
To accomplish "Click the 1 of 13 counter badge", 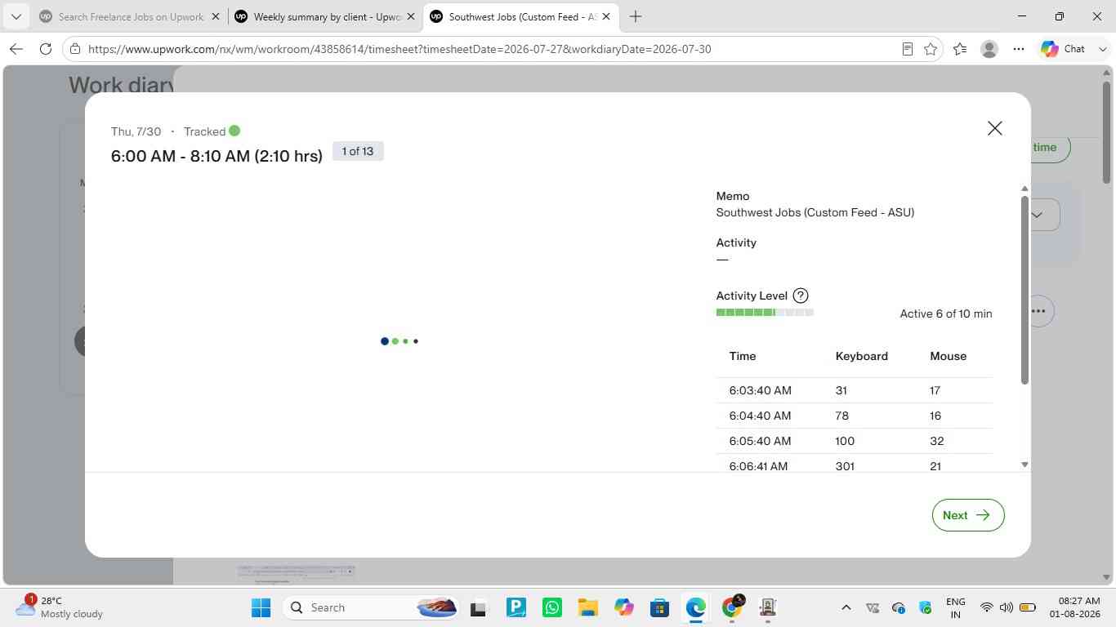I will pyautogui.click(x=358, y=151).
